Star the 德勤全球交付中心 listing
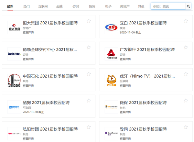194x142 pixels. (x=89, y=47)
